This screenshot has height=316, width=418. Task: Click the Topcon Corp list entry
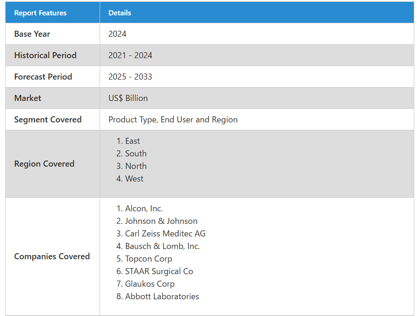tap(148, 259)
